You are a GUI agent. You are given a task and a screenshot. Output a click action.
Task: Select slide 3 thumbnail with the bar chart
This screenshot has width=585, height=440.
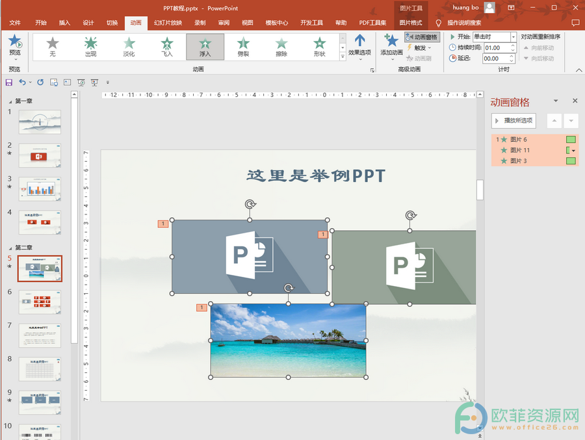pos(40,189)
